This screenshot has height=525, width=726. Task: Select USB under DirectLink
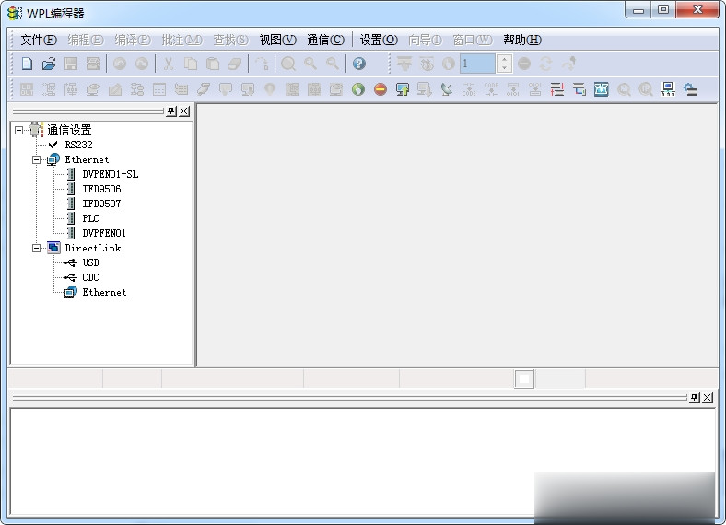click(x=90, y=263)
